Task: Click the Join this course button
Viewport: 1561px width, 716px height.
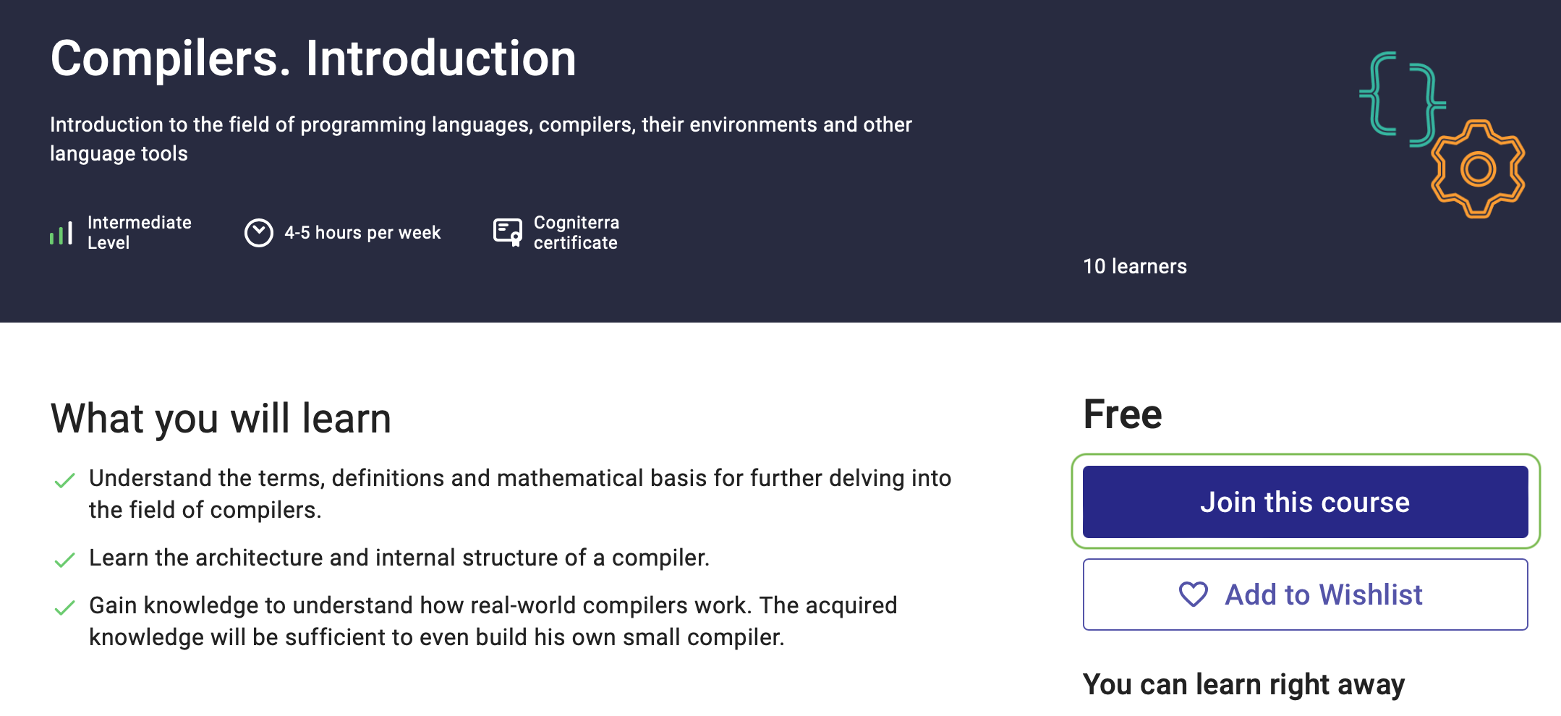Action: pos(1305,502)
